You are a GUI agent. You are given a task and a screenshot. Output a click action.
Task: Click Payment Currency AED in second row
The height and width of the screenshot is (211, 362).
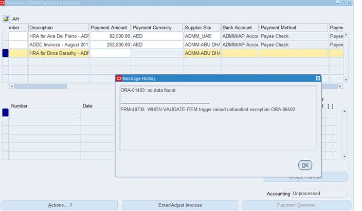157,45
